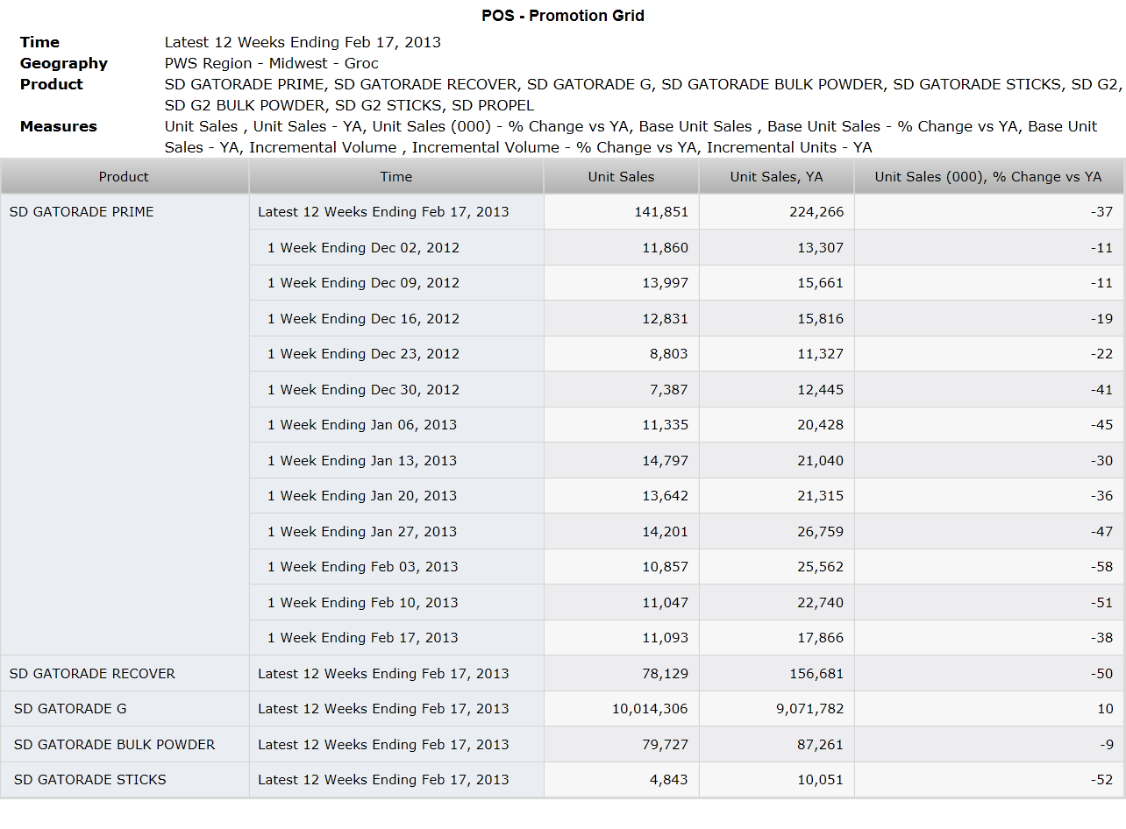
Task: Click the Product column header
Action: [x=125, y=176]
